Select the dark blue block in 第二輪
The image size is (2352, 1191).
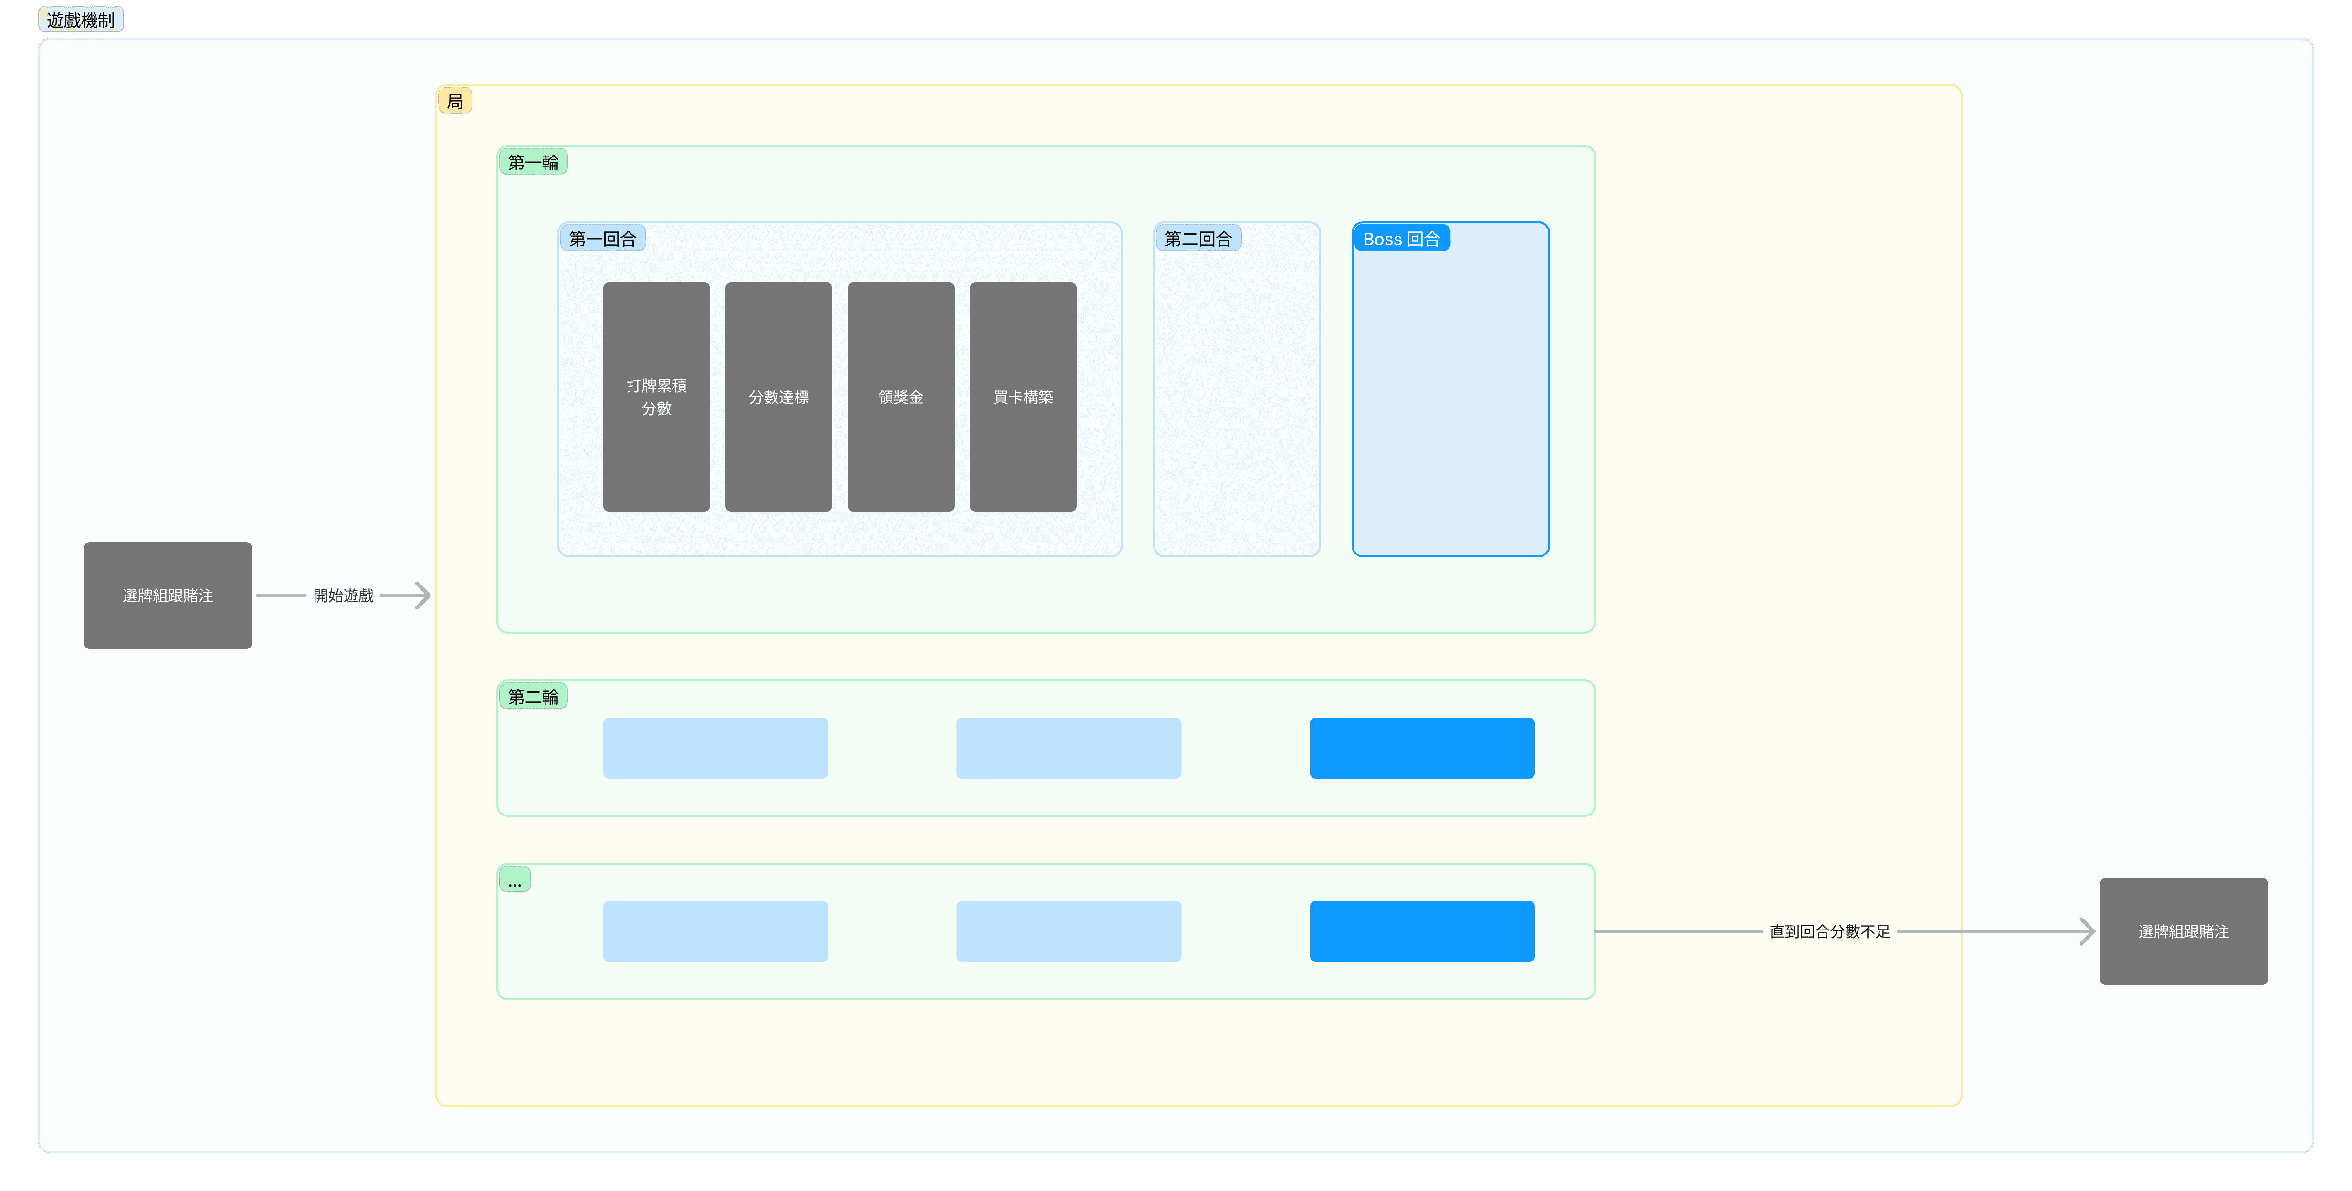click(1423, 748)
